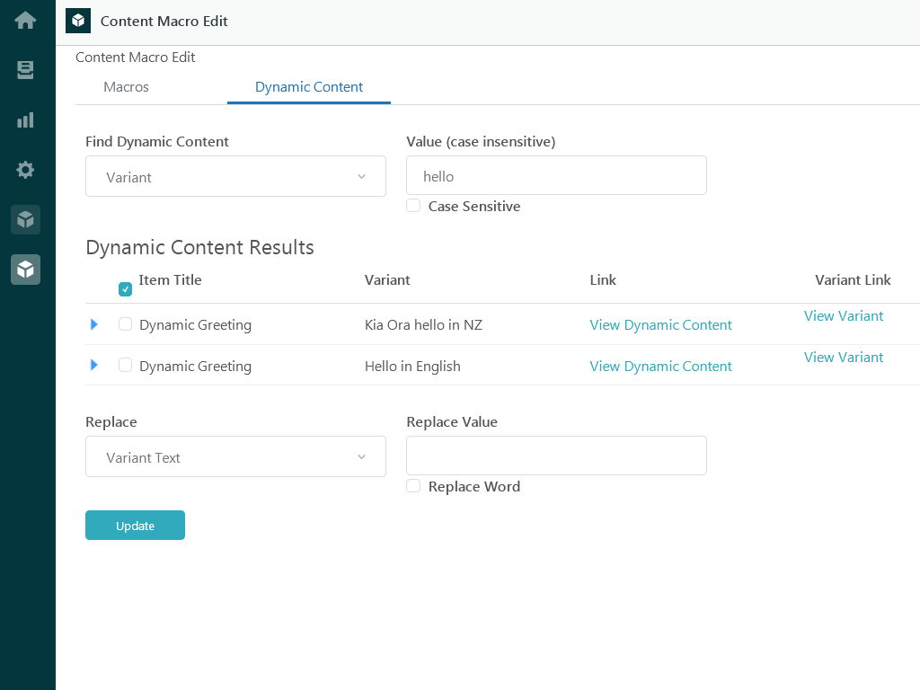
Task: Switch to the Macros tab
Action: (126, 87)
